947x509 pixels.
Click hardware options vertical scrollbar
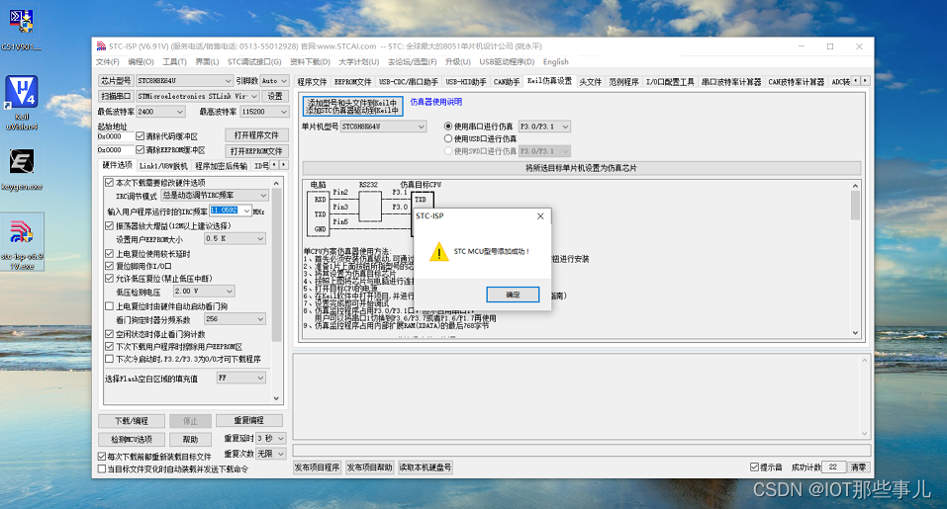[277, 291]
